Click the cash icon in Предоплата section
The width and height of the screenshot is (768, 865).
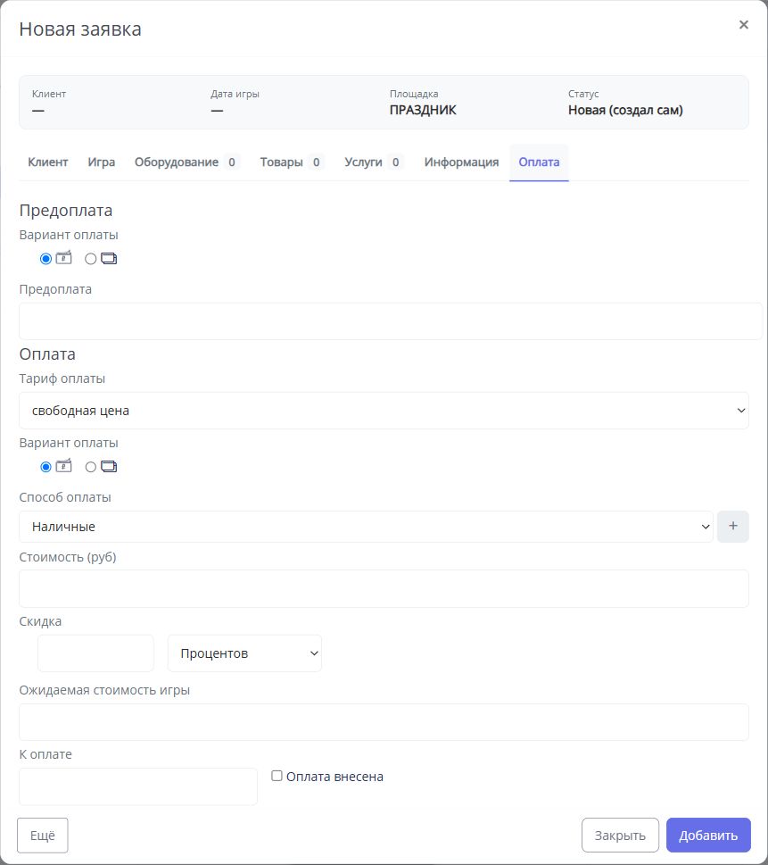pos(64,258)
